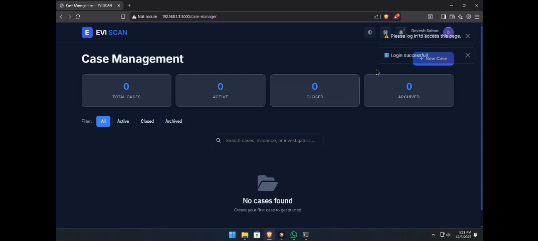Filter cases by Closed
Image resolution: width=538 pixels, height=241 pixels.
[x=147, y=121]
